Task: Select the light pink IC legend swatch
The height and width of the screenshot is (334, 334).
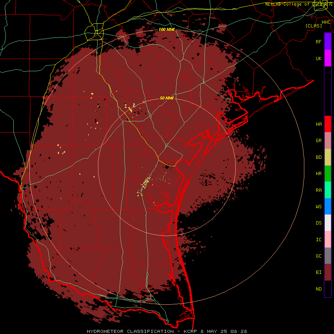Action: pyautogui.click(x=328, y=239)
